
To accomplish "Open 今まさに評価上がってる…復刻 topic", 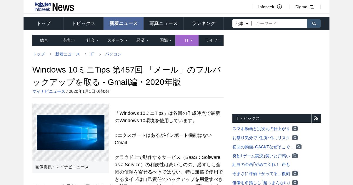I will click(261, 174).
